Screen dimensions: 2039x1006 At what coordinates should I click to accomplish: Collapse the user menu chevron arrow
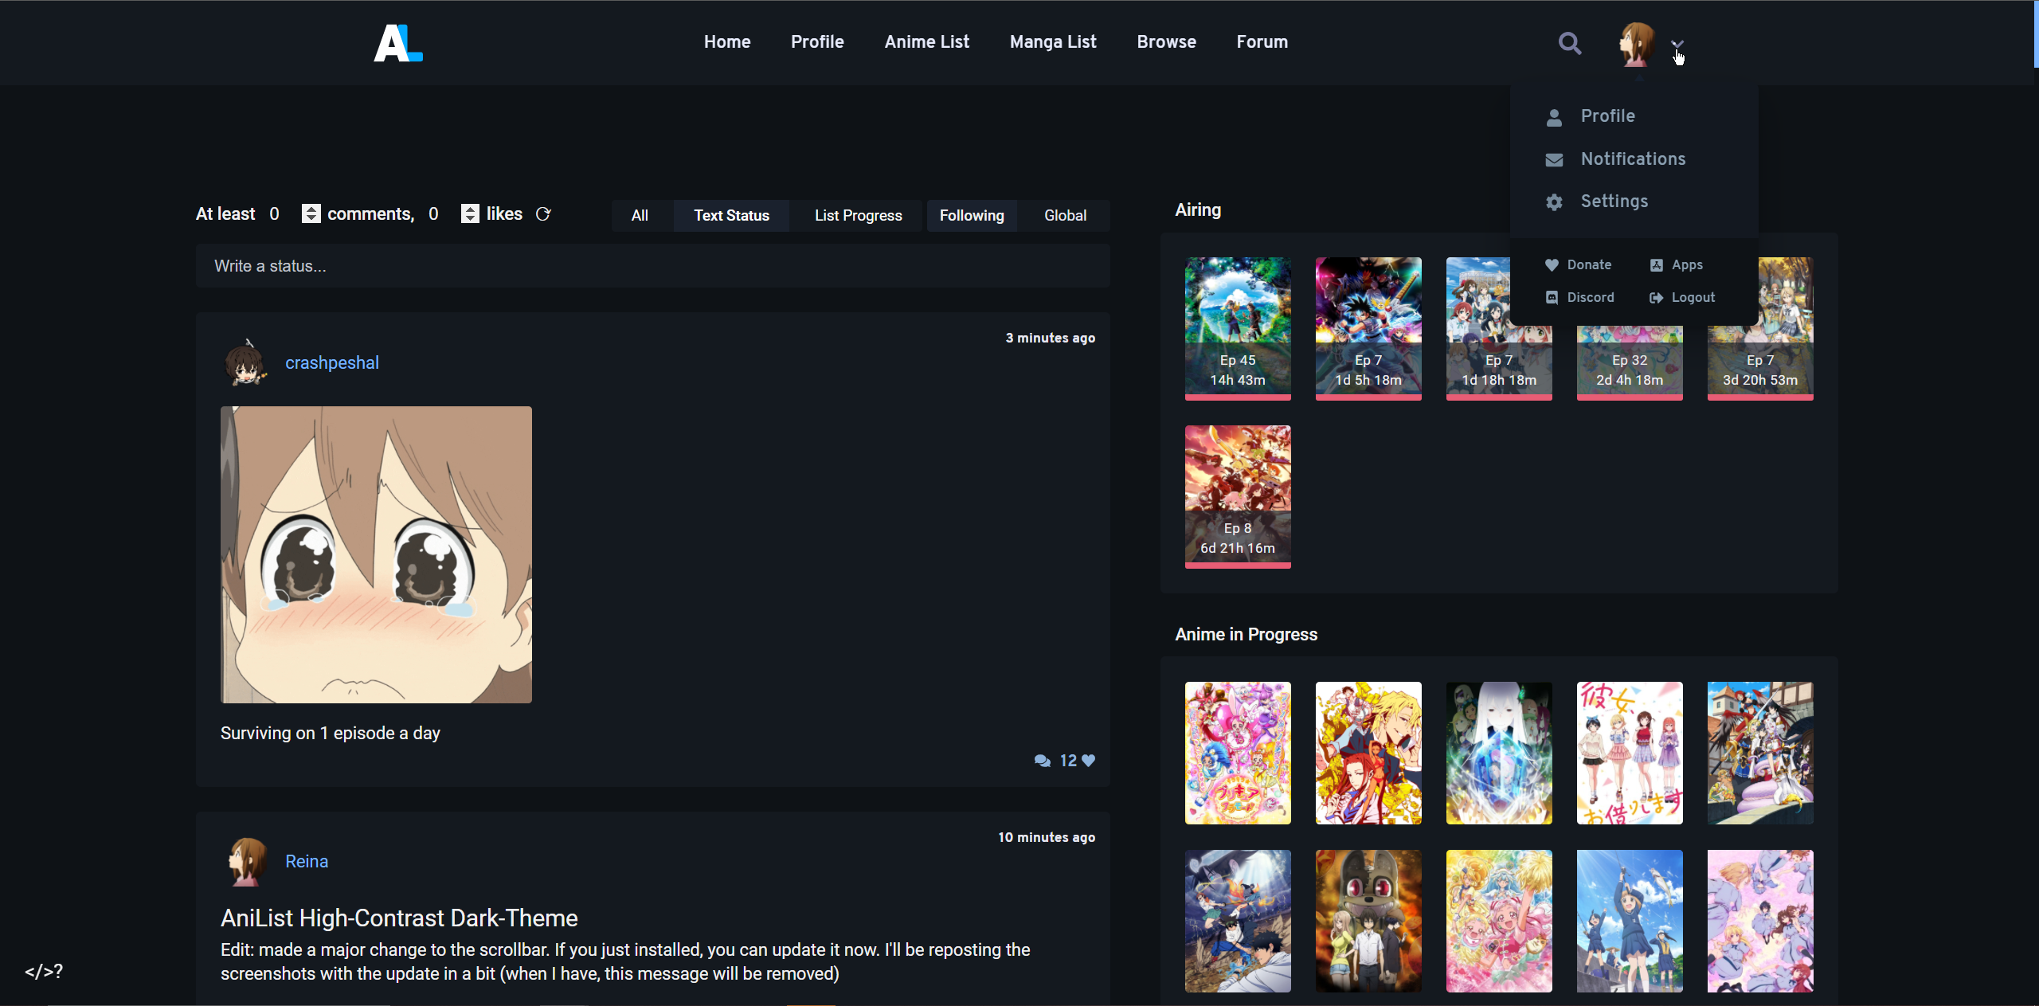pyautogui.click(x=1677, y=45)
